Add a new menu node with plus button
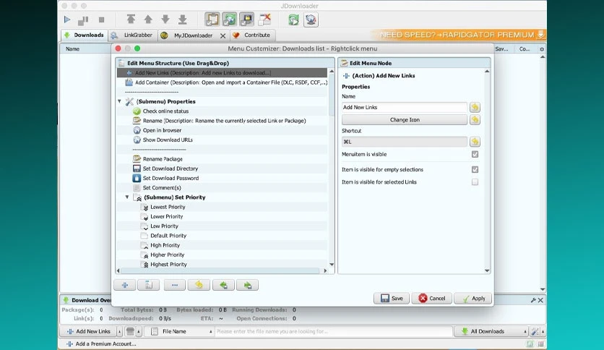 [x=125, y=285]
